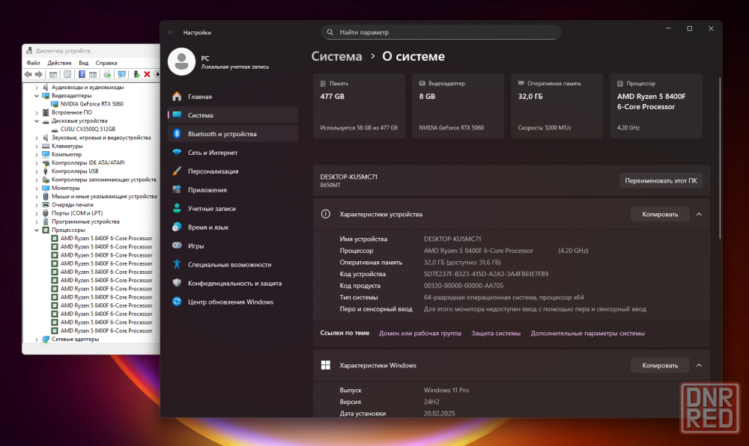Image resolution: width=749 pixels, height=446 pixels.
Task: Open the Справка menu in Device Manager
Action: click(x=106, y=63)
